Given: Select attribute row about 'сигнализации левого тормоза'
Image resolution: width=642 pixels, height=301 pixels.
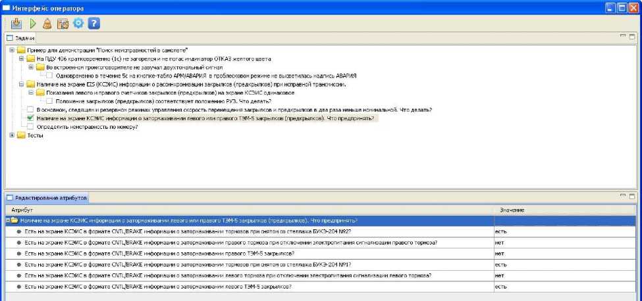Looking at the screenshot, I should [250, 275].
